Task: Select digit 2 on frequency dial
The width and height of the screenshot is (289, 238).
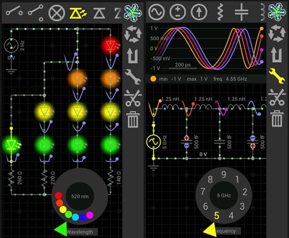Action: 245,192
